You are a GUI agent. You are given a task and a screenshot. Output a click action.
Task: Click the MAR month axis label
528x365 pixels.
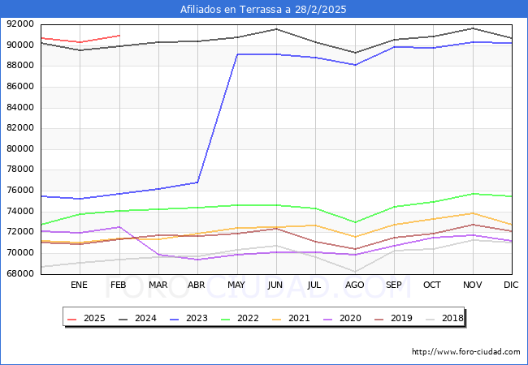[x=158, y=285]
